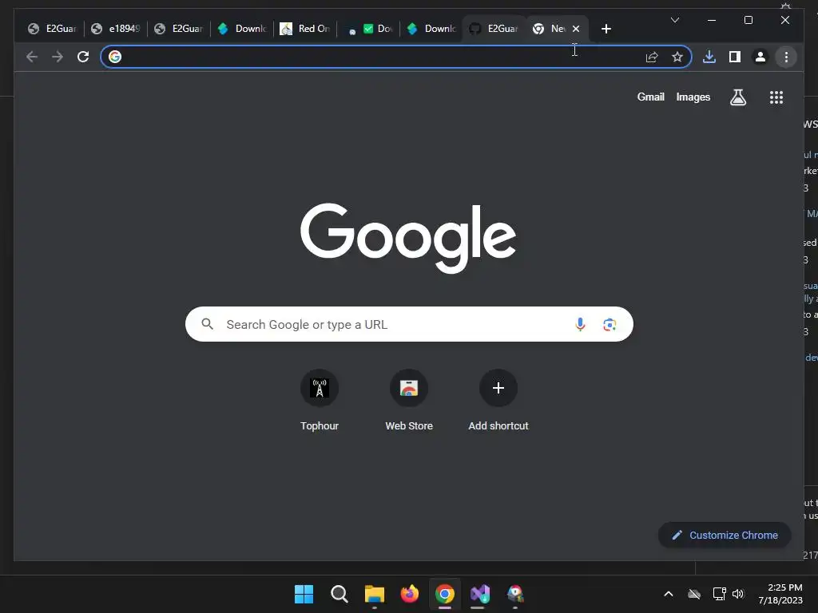Click Customize Chrome button
This screenshot has height=613, width=818.
[x=725, y=536]
